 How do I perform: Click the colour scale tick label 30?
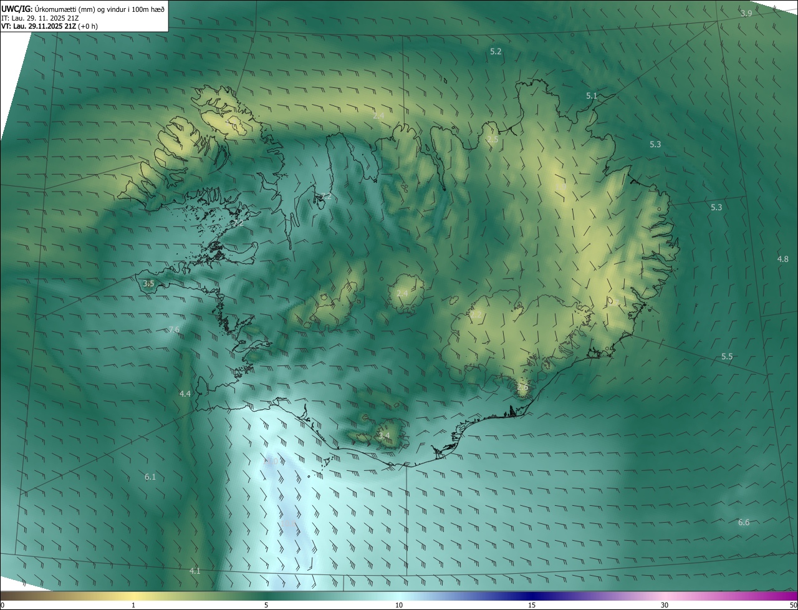(665, 605)
